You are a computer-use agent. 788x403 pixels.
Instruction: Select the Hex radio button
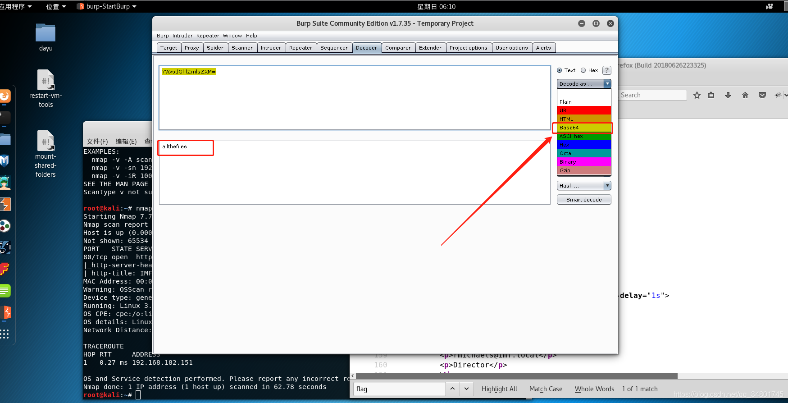point(583,70)
